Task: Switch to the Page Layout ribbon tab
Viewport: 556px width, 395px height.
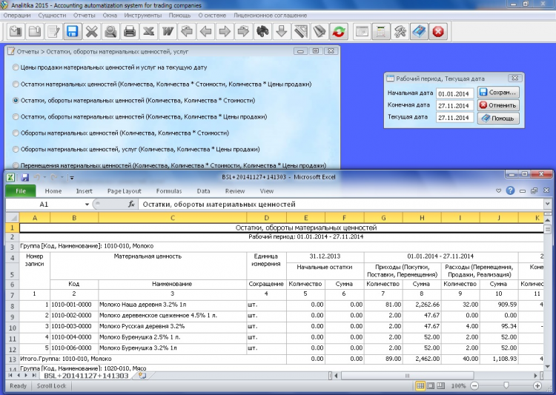Action: pos(124,190)
